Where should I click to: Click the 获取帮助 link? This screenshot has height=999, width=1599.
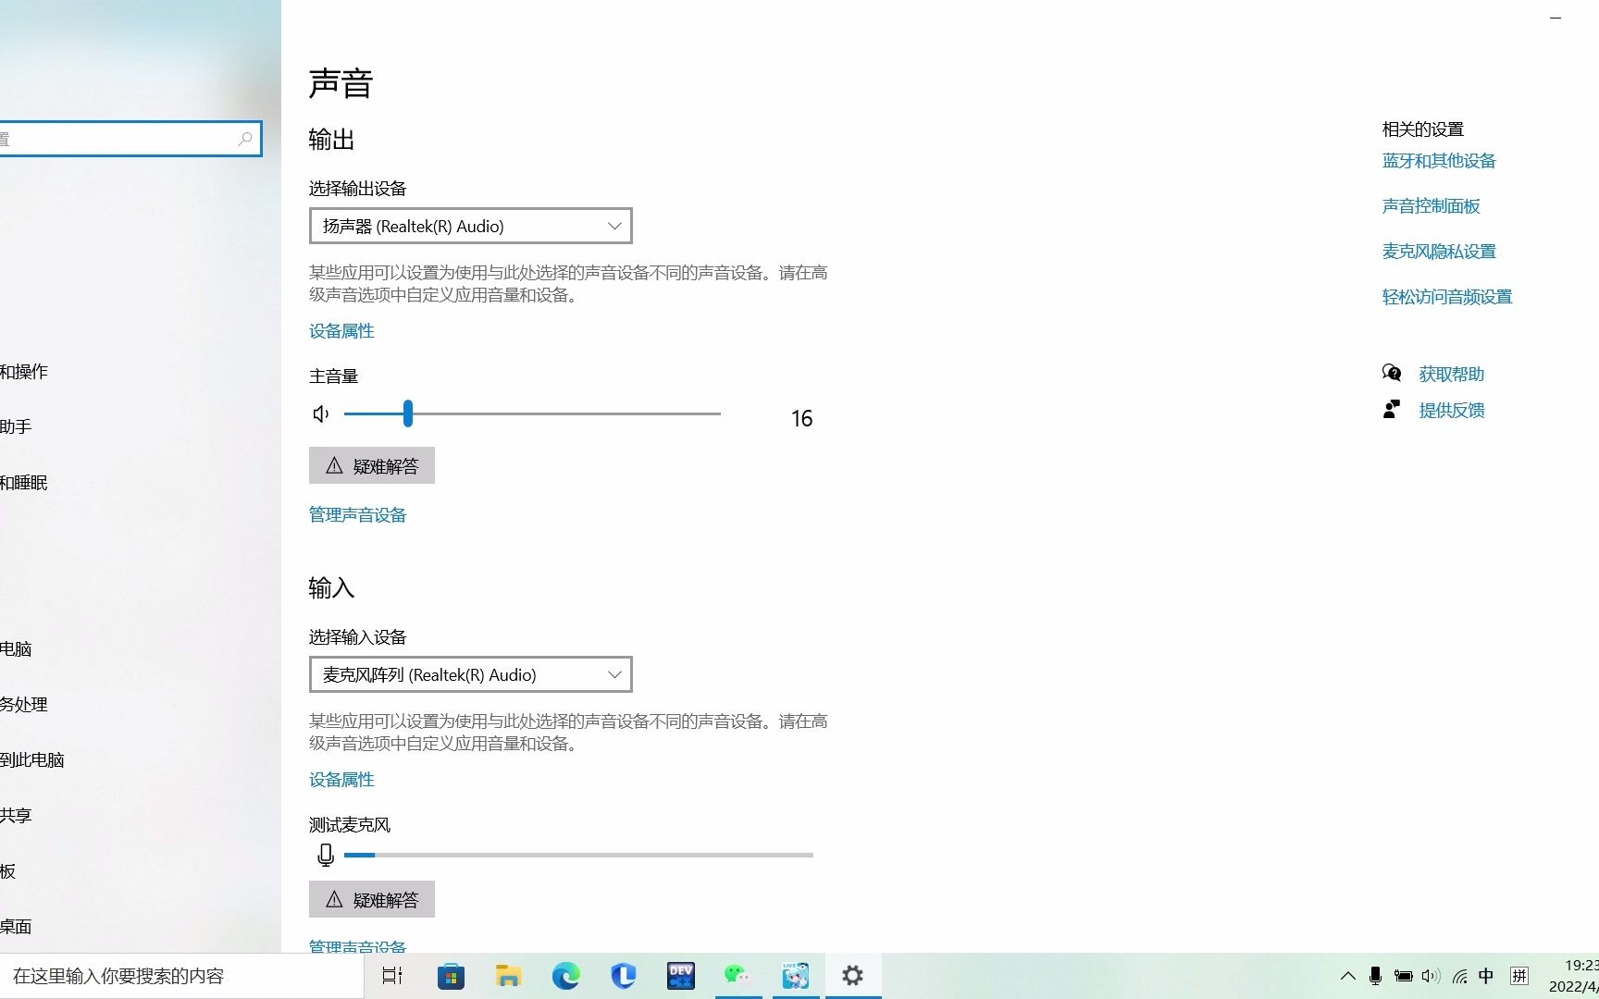coord(1452,374)
